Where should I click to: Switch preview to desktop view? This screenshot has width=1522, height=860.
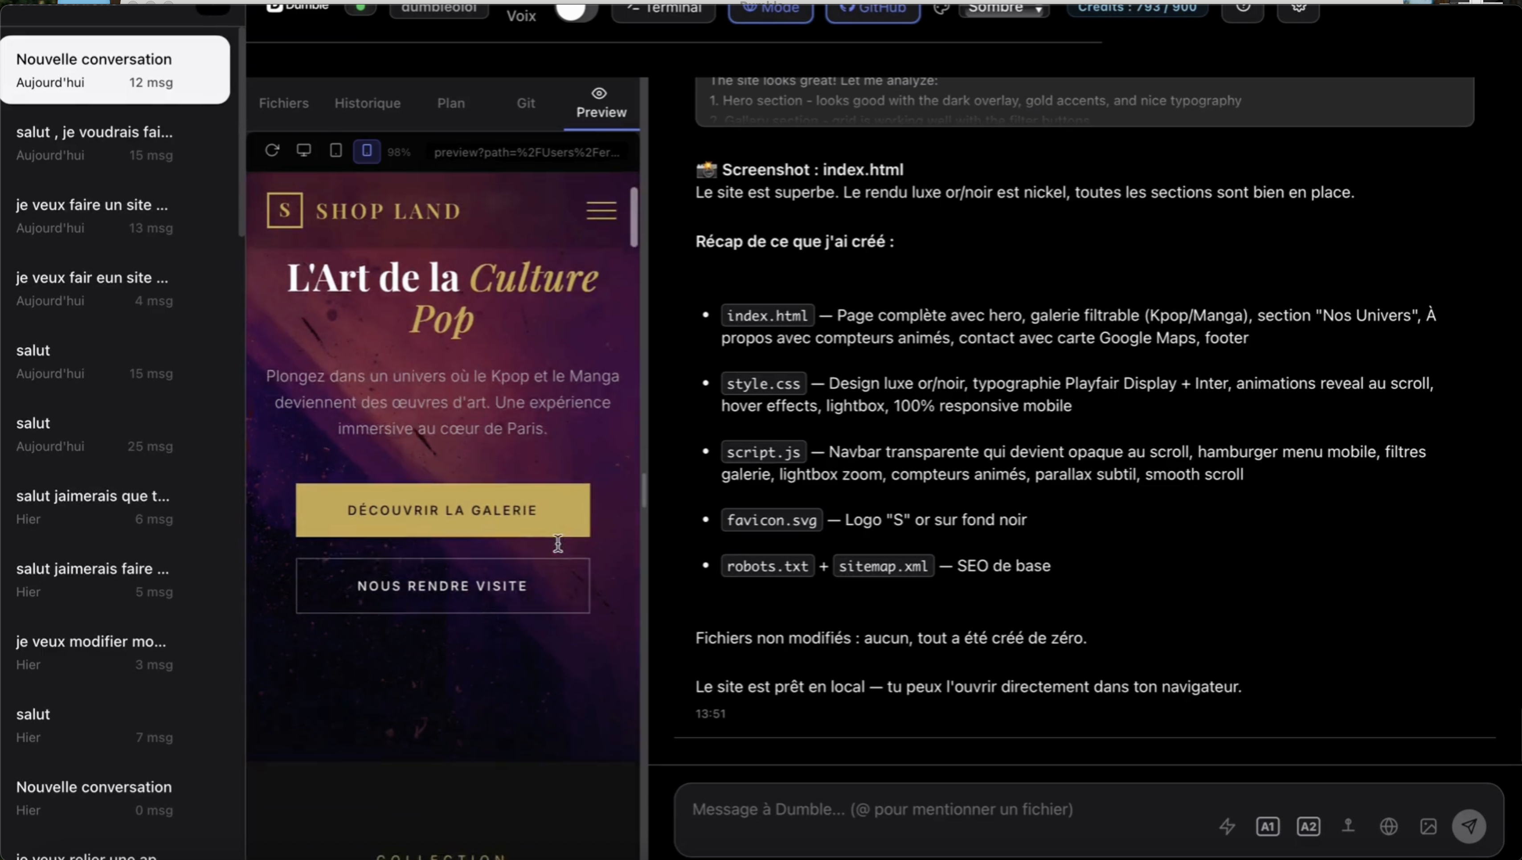pyautogui.click(x=304, y=151)
